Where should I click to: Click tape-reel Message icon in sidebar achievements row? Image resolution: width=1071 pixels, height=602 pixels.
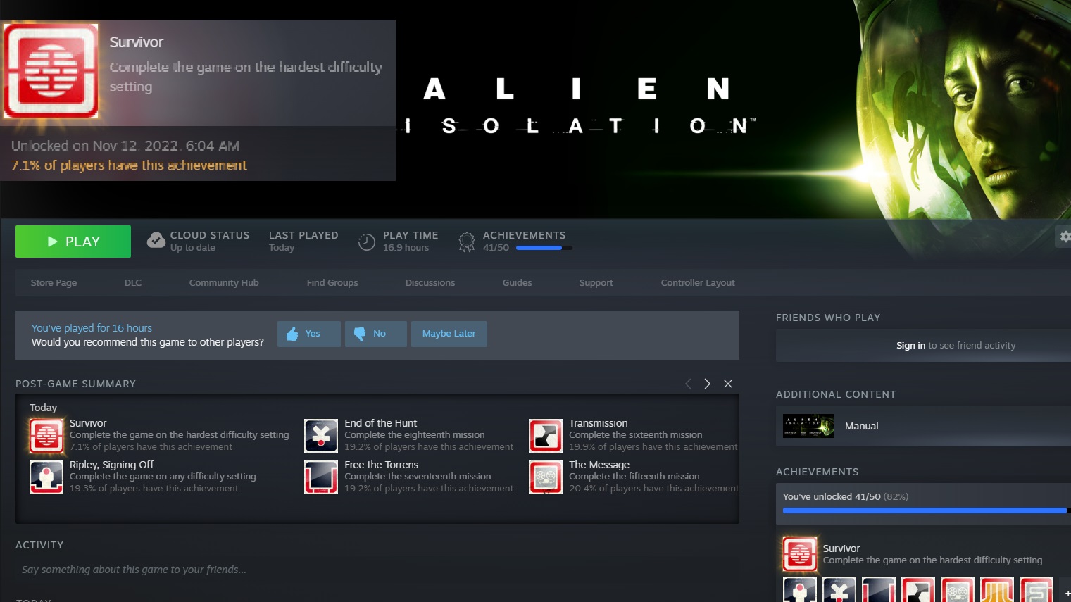tap(958, 590)
